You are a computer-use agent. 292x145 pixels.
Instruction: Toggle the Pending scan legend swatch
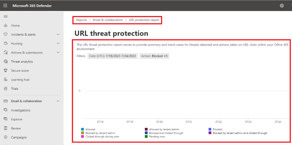146,136
